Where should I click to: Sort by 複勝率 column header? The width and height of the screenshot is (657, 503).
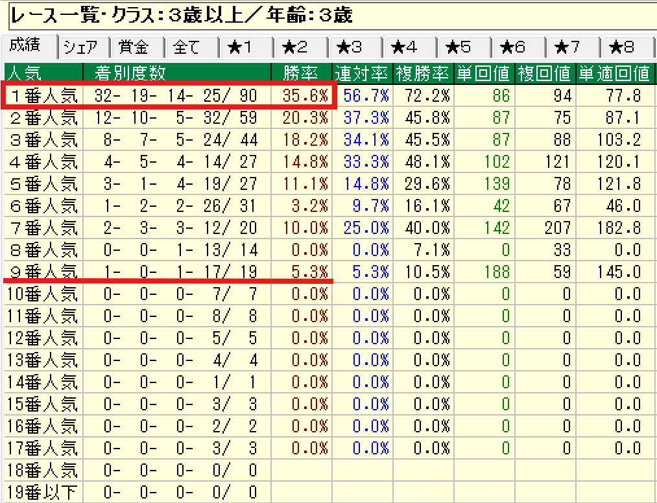click(x=424, y=73)
